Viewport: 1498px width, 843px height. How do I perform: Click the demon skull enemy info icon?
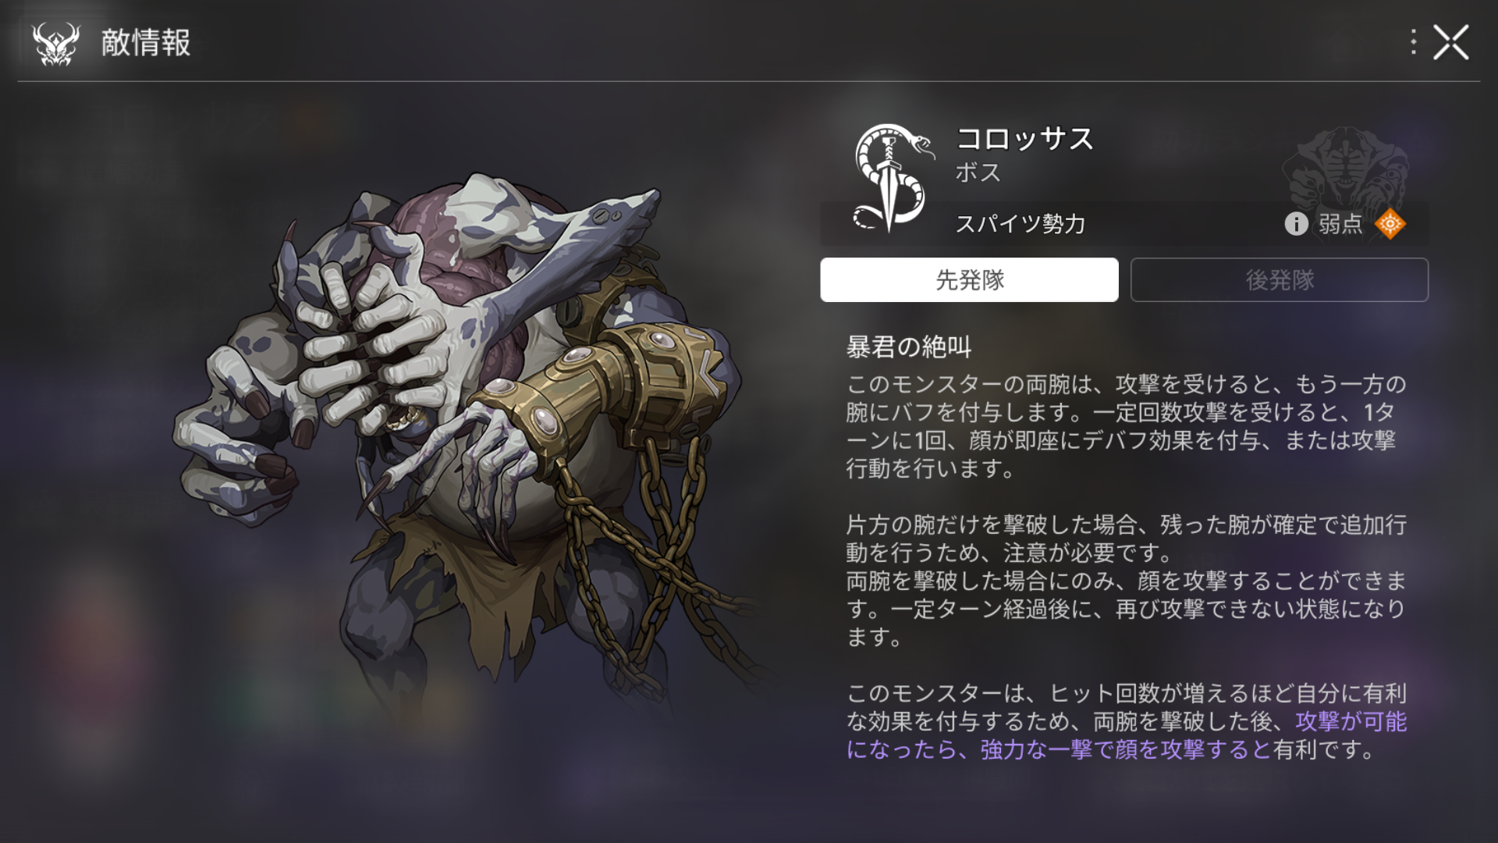[x=55, y=44]
